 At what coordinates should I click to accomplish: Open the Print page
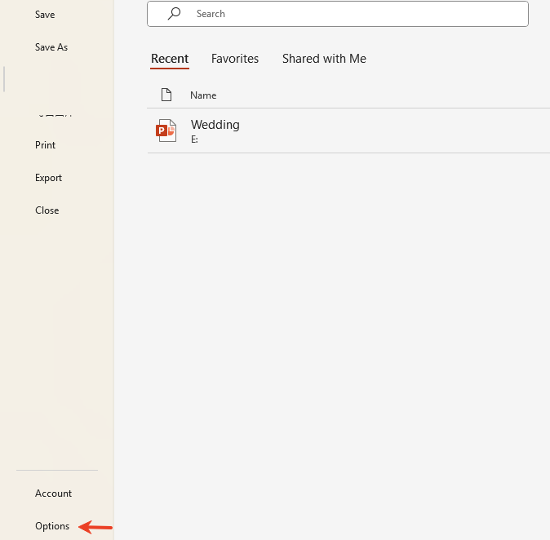click(x=45, y=145)
